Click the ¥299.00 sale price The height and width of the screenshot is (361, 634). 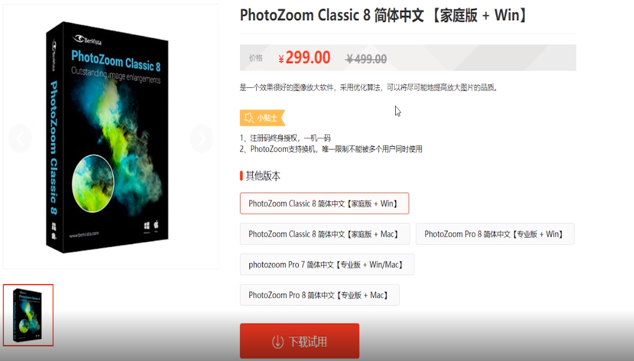(304, 58)
